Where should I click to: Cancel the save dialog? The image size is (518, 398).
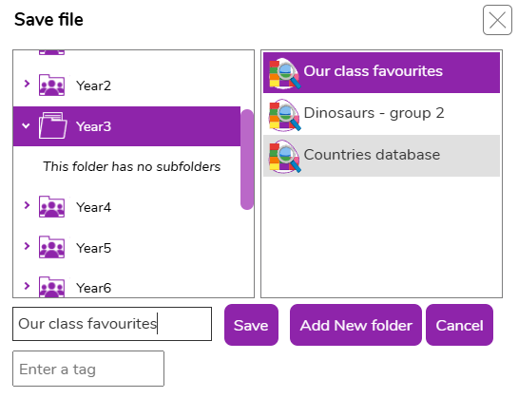(x=459, y=325)
